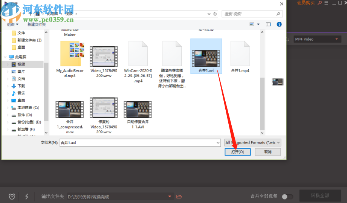This screenshot has height=203, width=347.
Task: Toggle the preview pane icon
Action: 268,24
